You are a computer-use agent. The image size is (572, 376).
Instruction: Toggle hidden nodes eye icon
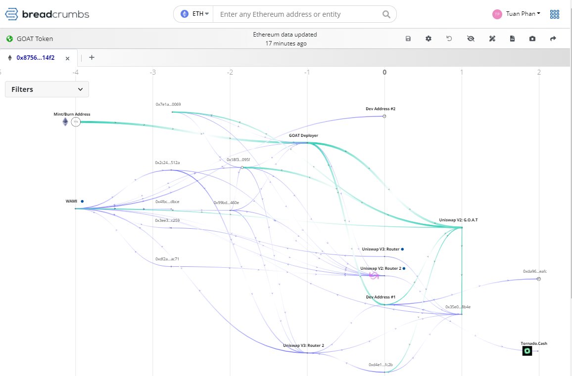(471, 39)
